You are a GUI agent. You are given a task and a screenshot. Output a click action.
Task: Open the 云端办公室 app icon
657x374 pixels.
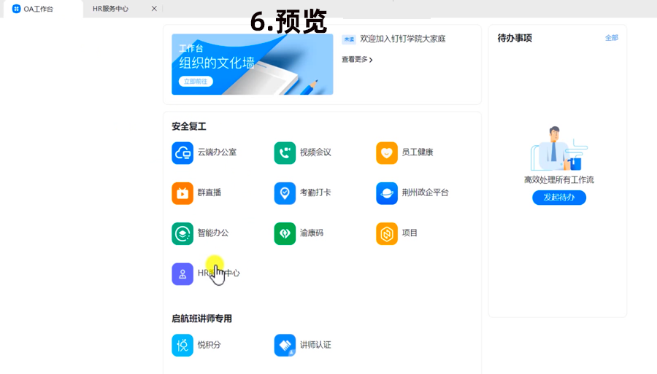[182, 152]
